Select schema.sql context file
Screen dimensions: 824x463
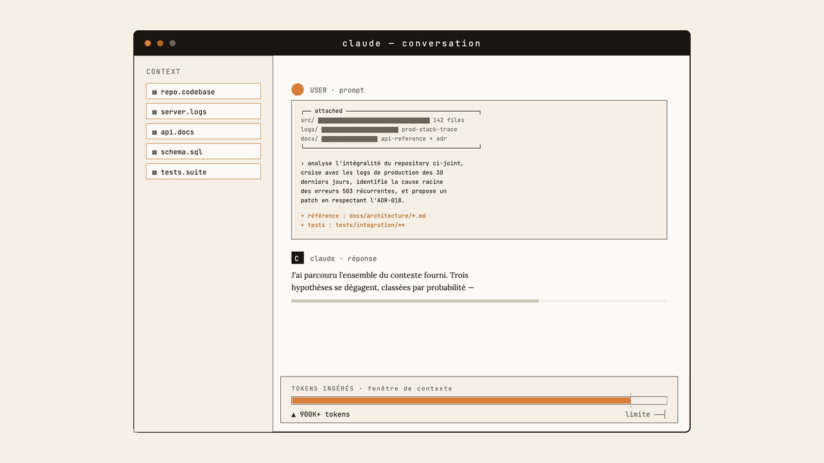(x=203, y=151)
